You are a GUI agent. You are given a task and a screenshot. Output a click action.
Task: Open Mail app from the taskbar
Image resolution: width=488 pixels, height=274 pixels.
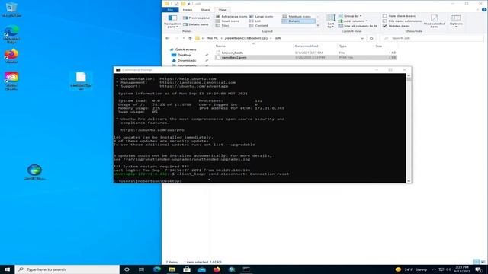pos(201,269)
